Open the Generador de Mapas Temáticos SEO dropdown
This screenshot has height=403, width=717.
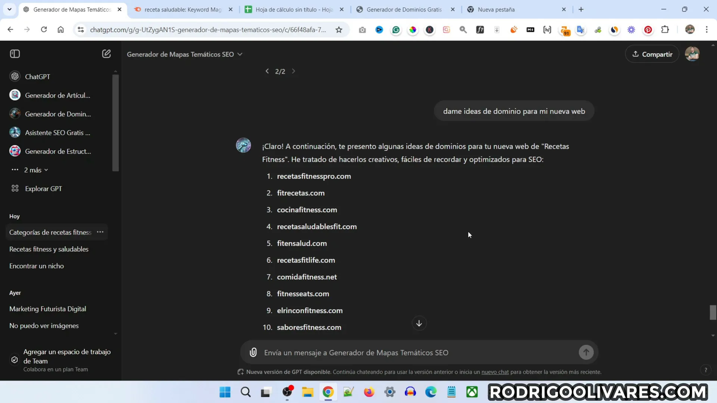pyautogui.click(x=184, y=54)
